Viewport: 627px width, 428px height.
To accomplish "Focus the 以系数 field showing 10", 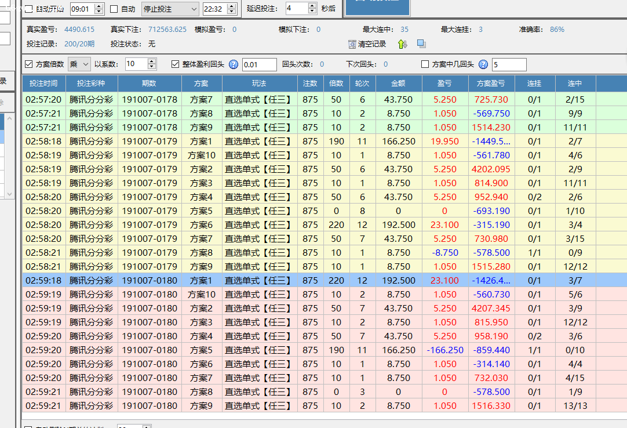I will (136, 64).
